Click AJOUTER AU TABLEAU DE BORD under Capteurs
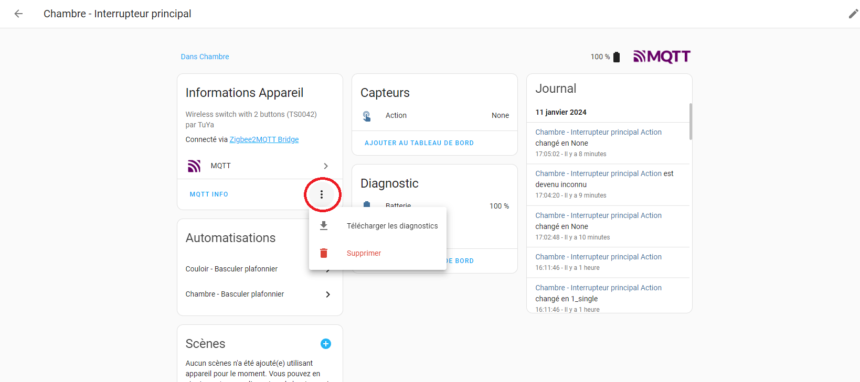This screenshot has height=382, width=860. click(419, 143)
